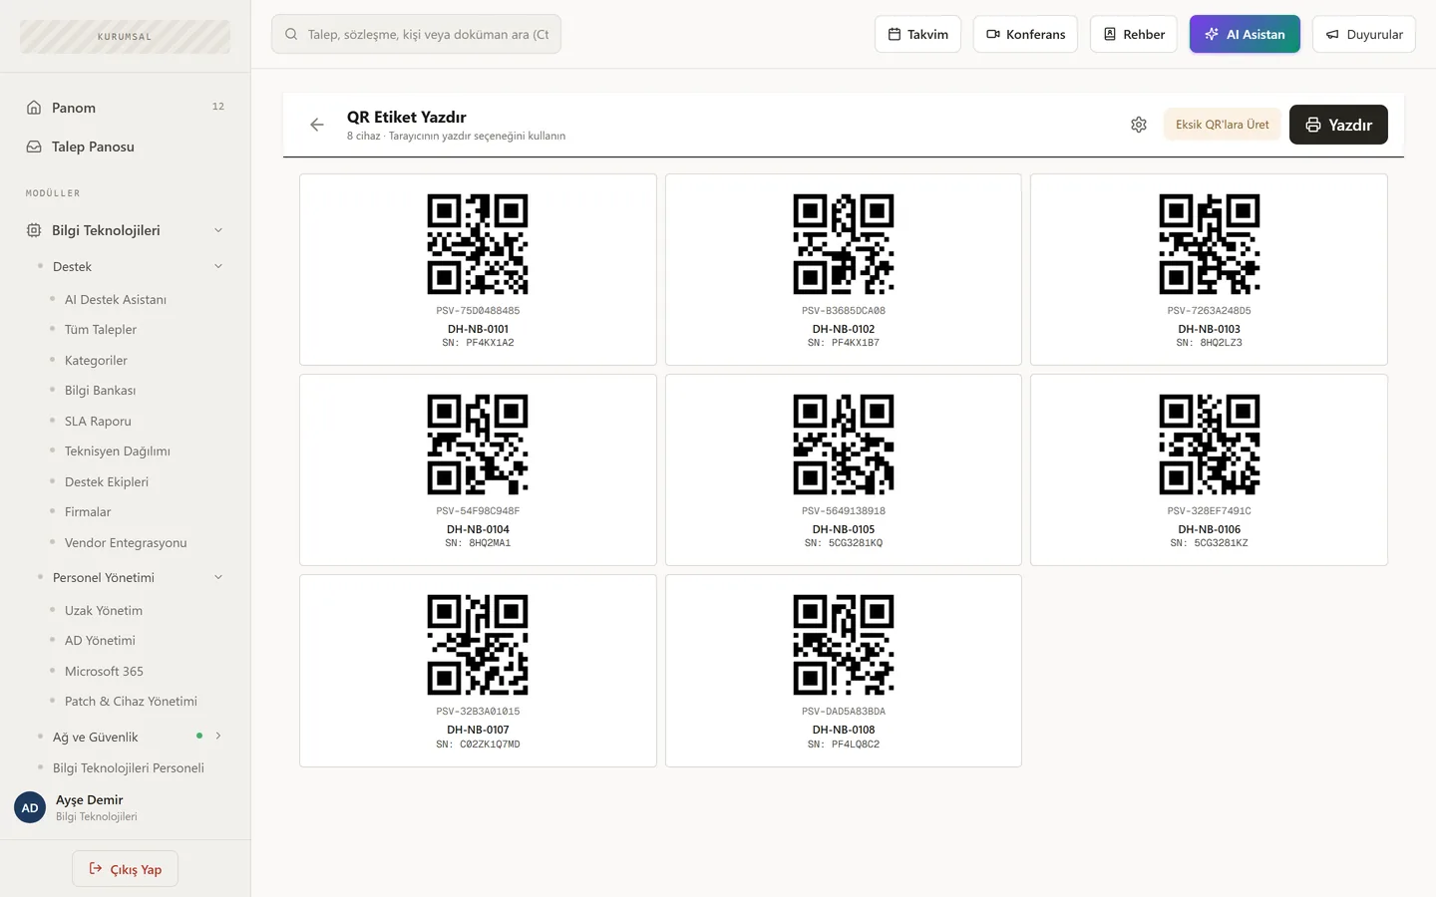
Task: Go to Uzak Yönetim
Action: click(x=104, y=611)
